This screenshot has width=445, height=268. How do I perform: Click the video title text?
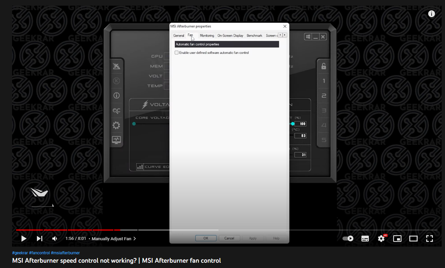(x=116, y=260)
